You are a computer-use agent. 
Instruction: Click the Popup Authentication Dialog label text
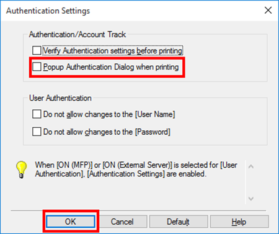111,67
